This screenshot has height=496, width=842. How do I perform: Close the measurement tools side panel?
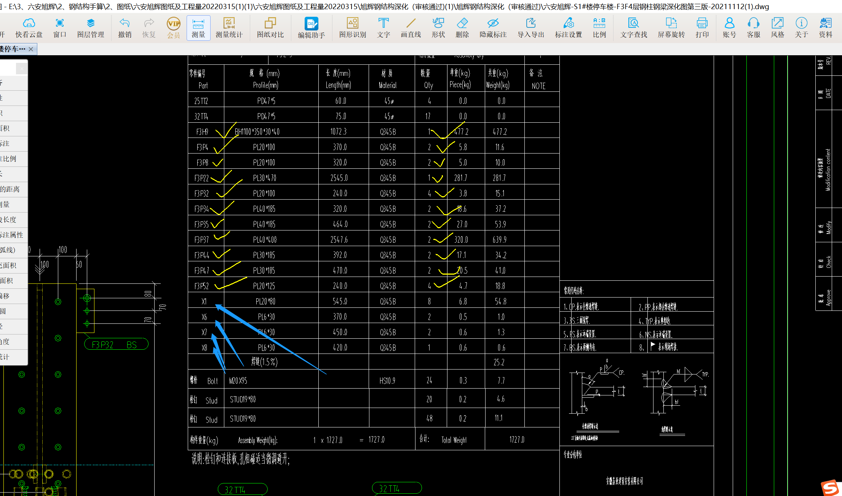coord(22,69)
